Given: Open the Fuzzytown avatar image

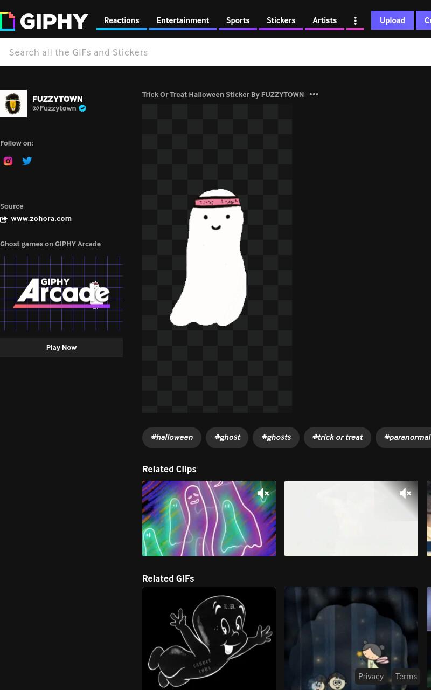Looking at the screenshot, I should [13, 103].
